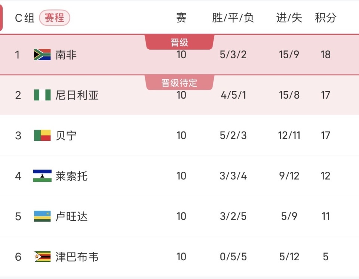Click the Nigeria flag icon
The height and width of the screenshot is (279, 359).
click(42, 95)
